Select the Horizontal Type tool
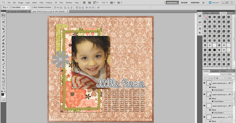236x123 pixels. point(3,67)
